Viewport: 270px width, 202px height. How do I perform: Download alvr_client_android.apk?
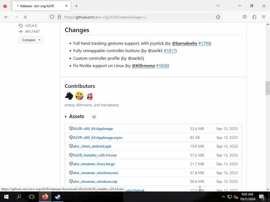[x=92, y=146]
